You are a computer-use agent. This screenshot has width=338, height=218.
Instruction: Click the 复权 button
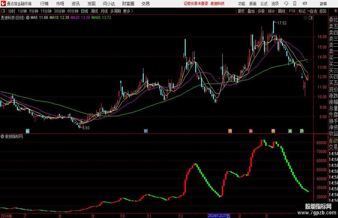pos(241,11)
